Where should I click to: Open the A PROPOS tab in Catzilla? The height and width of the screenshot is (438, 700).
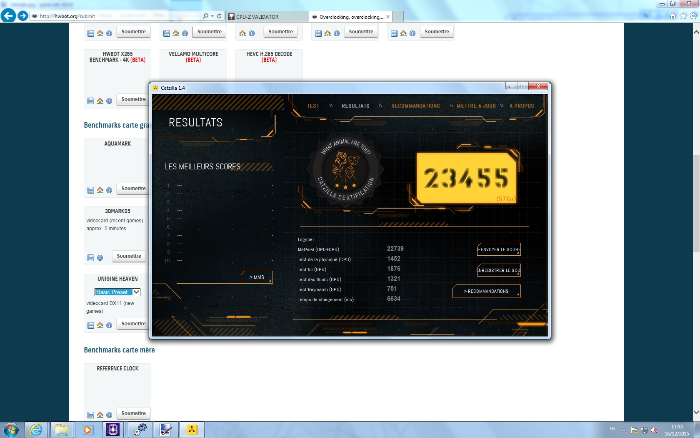coord(522,106)
